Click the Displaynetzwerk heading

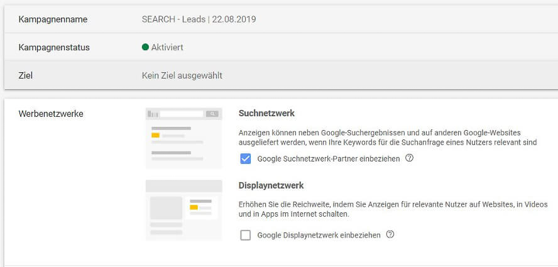[x=271, y=185]
